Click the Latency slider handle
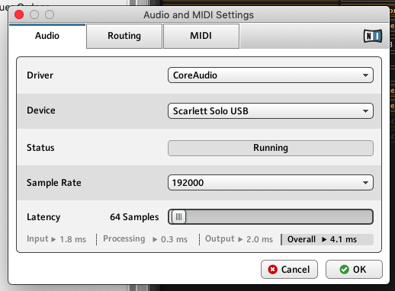 (x=178, y=217)
